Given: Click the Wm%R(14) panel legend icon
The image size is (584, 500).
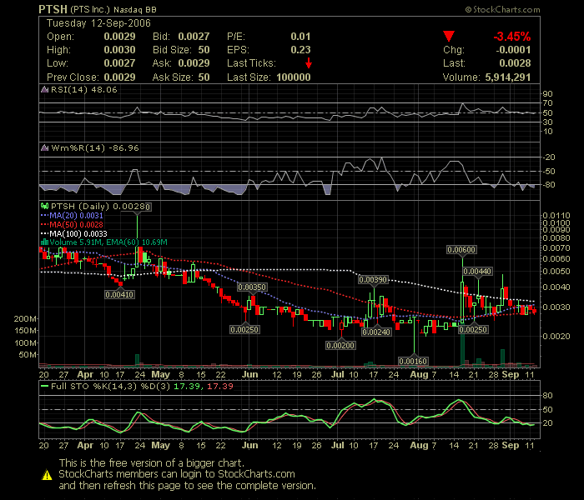Looking at the screenshot, I should click(44, 147).
